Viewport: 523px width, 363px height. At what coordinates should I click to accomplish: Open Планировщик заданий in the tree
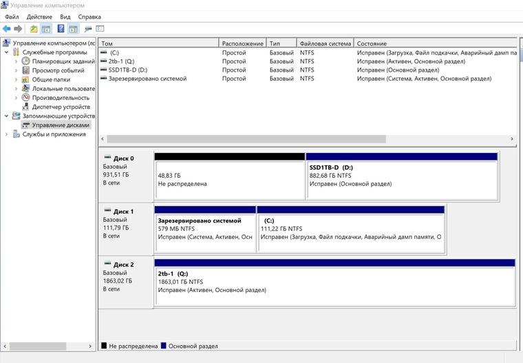point(63,61)
